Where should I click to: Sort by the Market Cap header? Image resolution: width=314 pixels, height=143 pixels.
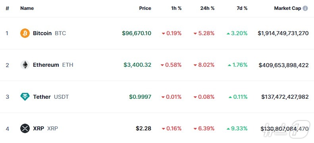tap(287, 8)
